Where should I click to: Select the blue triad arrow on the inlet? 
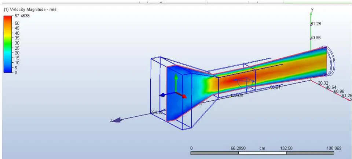coord(167,94)
